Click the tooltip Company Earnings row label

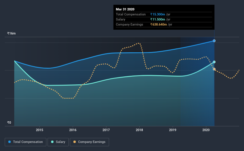[x=130, y=24]
